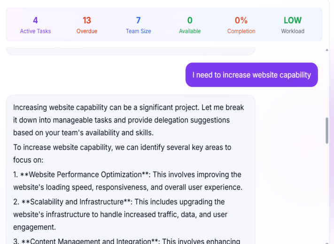Select the Available count showing 0
This screenshot has height=244, width=334.
point(190,20)
